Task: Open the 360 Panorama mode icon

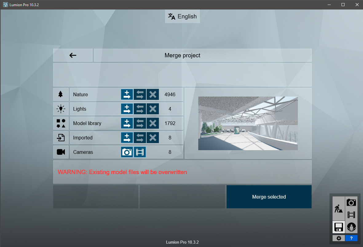Action: pos(351,227)
